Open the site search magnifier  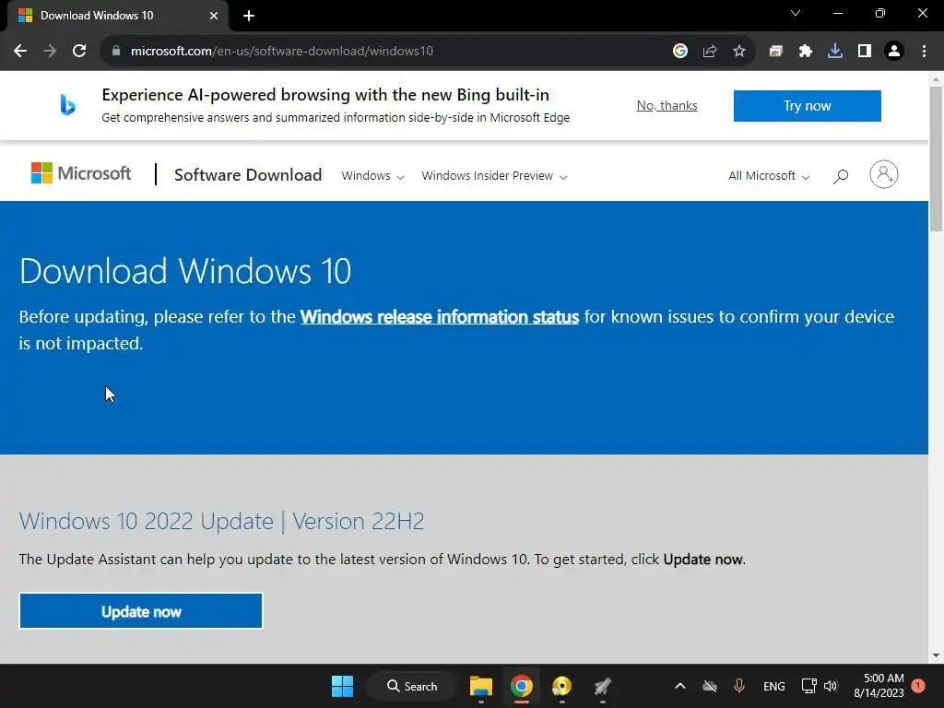pos(841,176)
